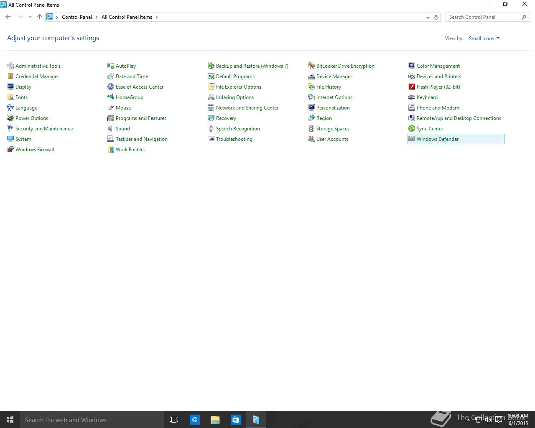Launch the browser globe taskbar icon

tap(194, 420)
